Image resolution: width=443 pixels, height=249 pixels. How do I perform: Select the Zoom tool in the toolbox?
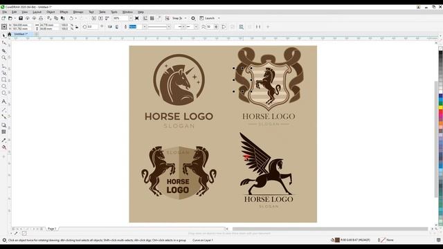pos(3,57)
